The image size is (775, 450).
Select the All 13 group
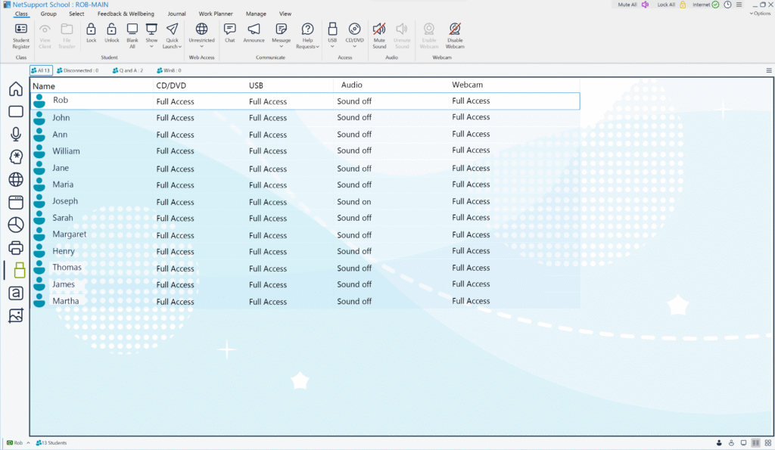click(41, 70)
